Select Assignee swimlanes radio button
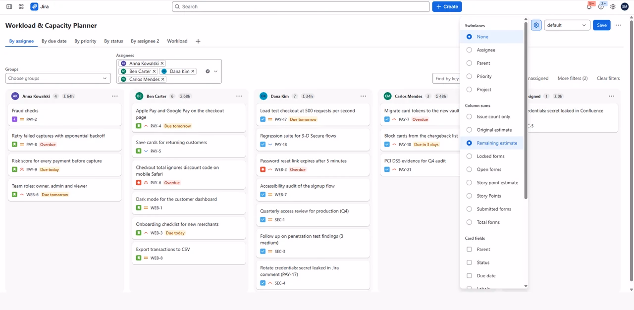 [x=470, y=50]
